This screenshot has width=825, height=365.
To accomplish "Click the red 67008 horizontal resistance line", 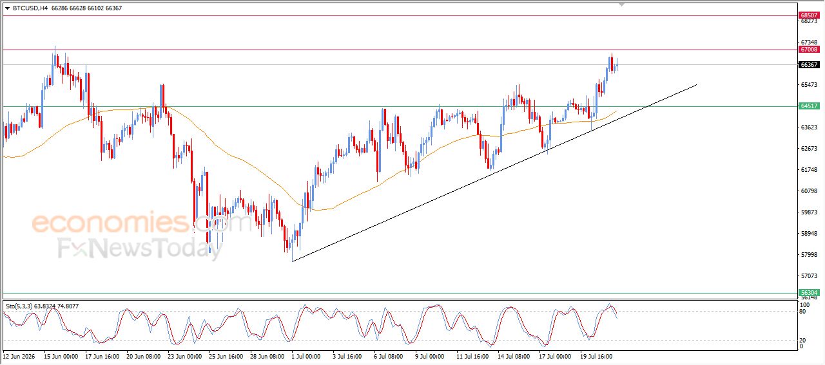I will point(400,50).
